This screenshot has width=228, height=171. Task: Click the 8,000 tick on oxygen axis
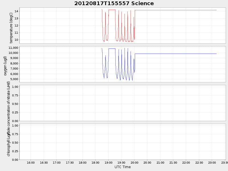click(x=14, y=63)
